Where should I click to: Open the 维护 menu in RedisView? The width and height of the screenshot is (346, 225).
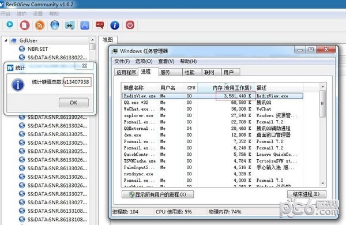click(x=21, y=14)
